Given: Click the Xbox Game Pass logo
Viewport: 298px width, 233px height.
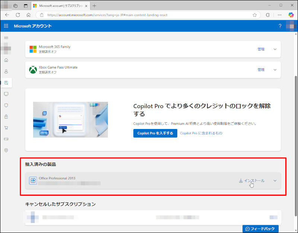Looking at the screenshot, I should 33,70.
